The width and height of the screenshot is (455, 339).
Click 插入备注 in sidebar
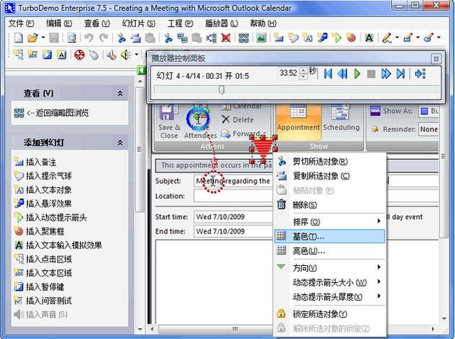coord(35,162)
